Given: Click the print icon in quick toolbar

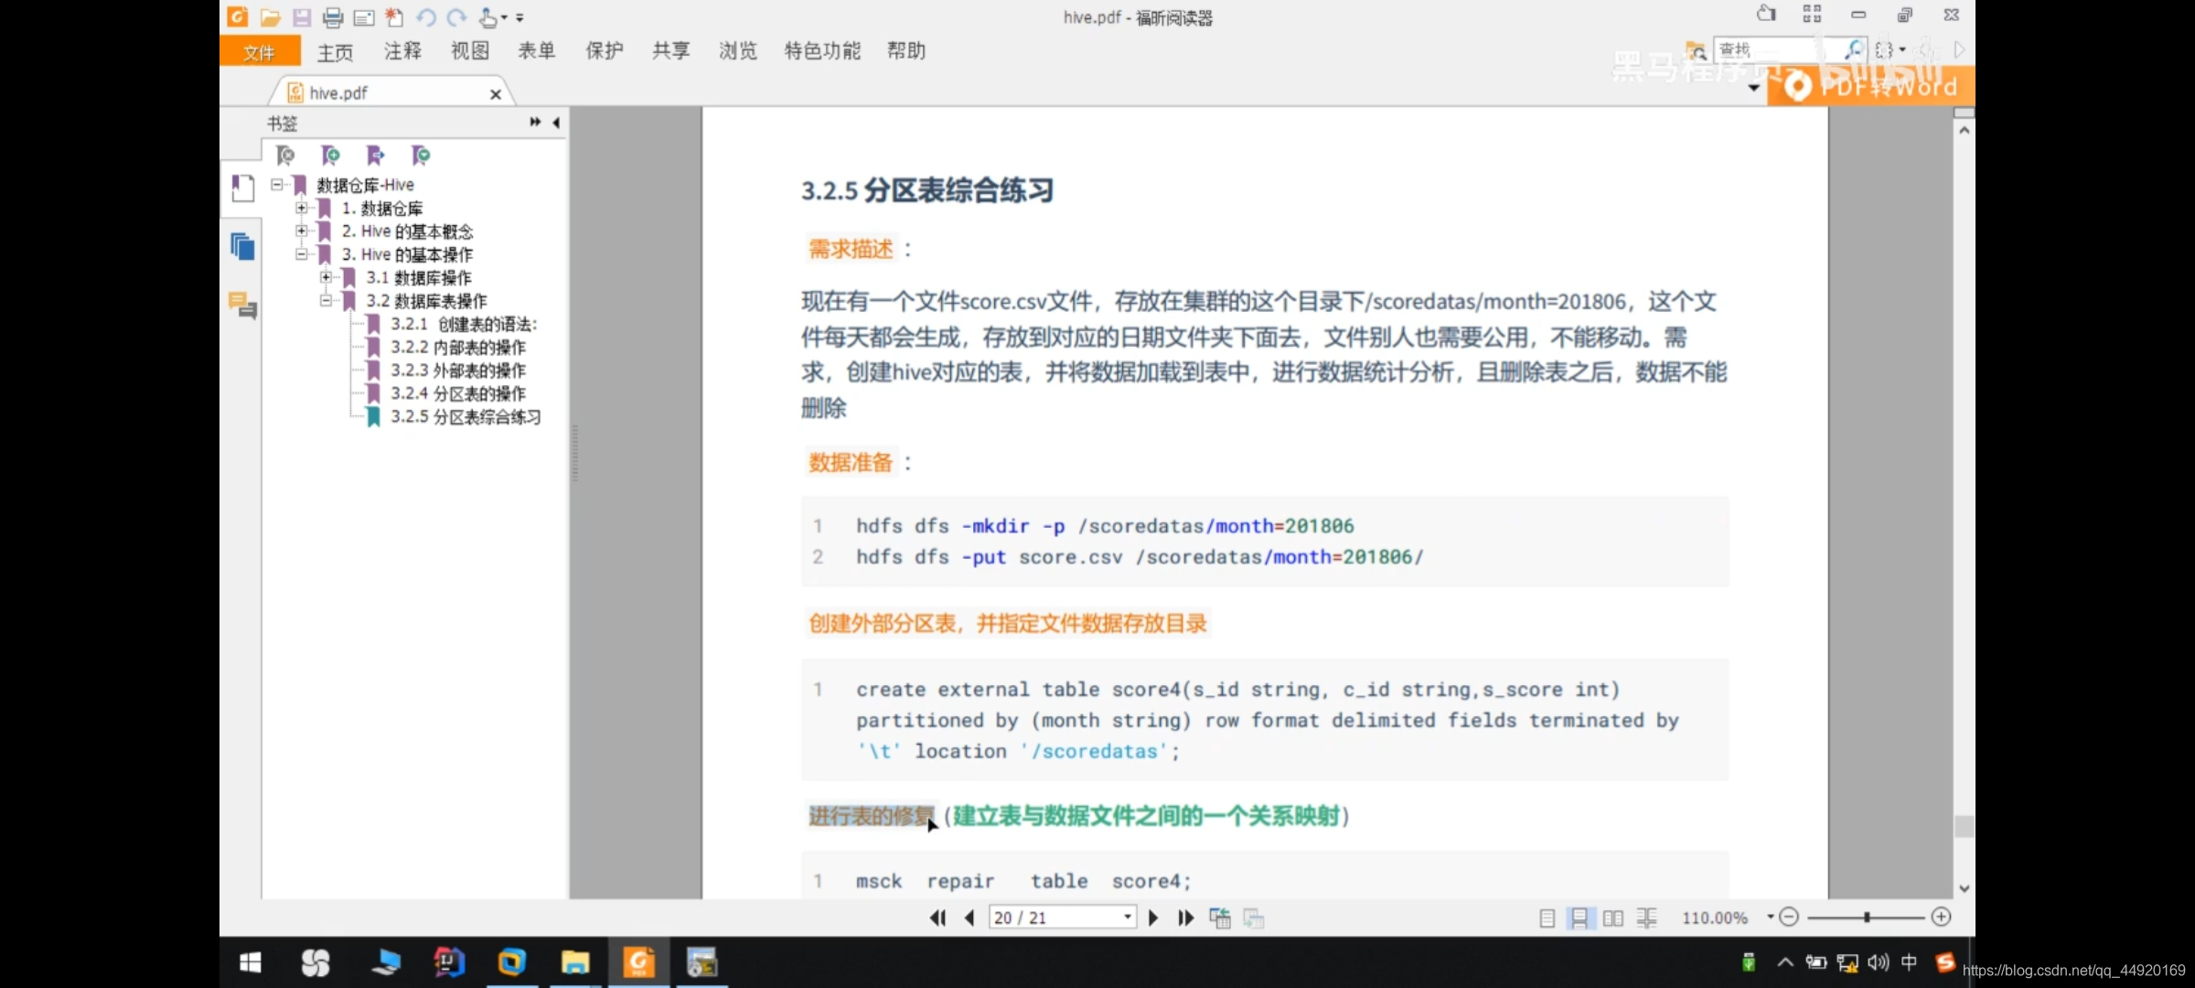Looking at the screenshot, I should tap(333, 17).
